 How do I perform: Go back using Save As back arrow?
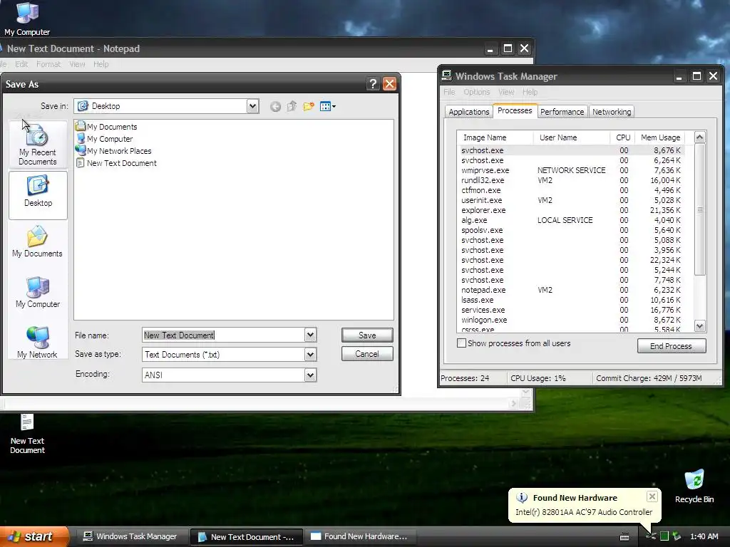tap(275, 107)
